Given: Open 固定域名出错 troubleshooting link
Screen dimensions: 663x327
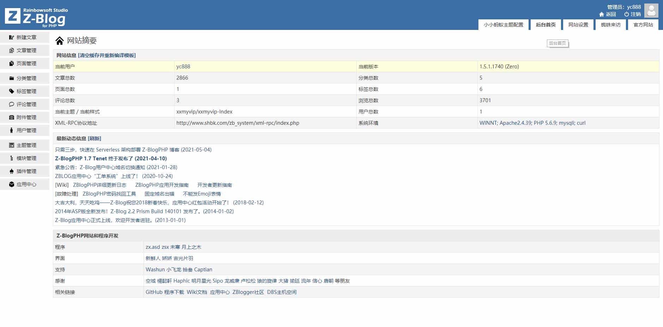Looking at the screenshot, I should pos(159,194).
